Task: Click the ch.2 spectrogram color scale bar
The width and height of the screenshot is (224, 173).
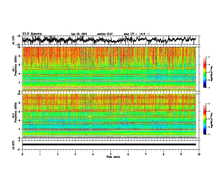Action: pyautogui.click(x=205, y=119)
